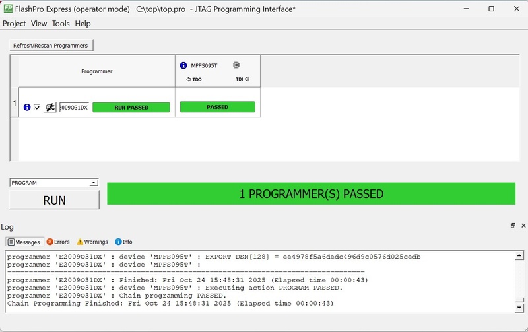Click the log scrollbar up arrow
The height and width of the screenshot is (332, 528).
tap(519, 256)
